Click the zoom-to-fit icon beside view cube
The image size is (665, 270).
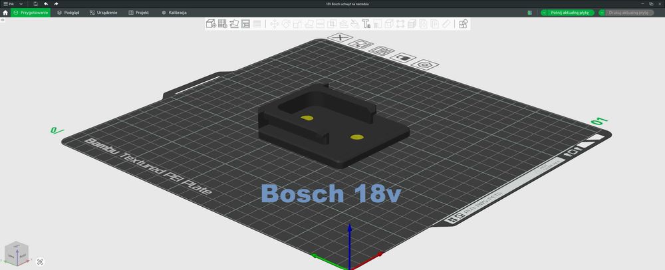[41, 261]
